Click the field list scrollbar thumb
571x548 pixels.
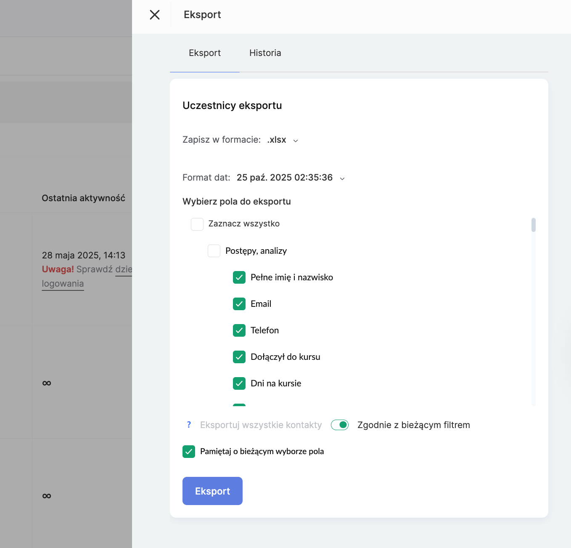(533, 225)
